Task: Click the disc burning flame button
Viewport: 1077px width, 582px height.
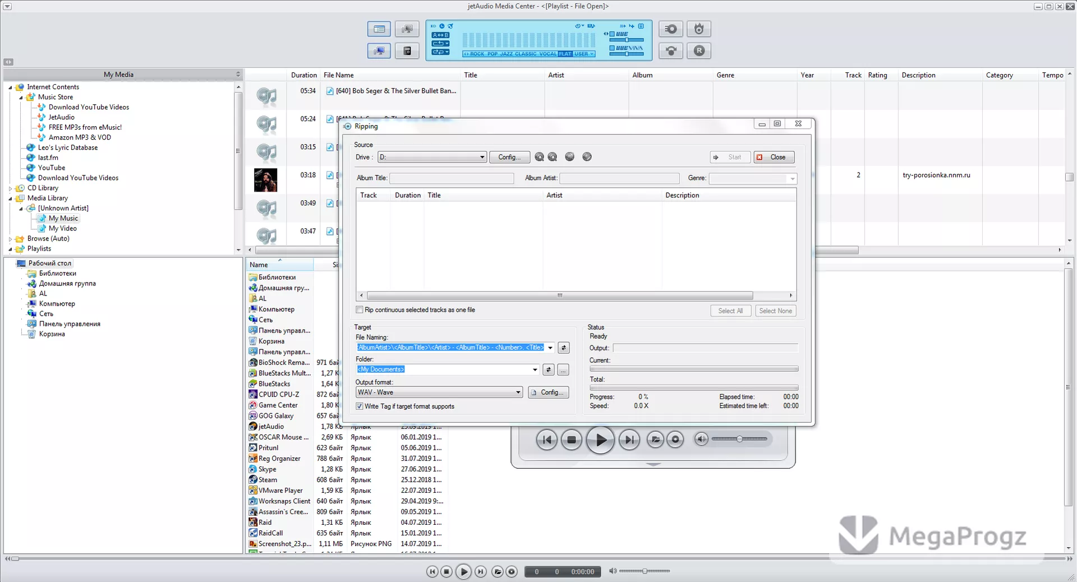Action: pyautogui.click(x=699, y=29)
